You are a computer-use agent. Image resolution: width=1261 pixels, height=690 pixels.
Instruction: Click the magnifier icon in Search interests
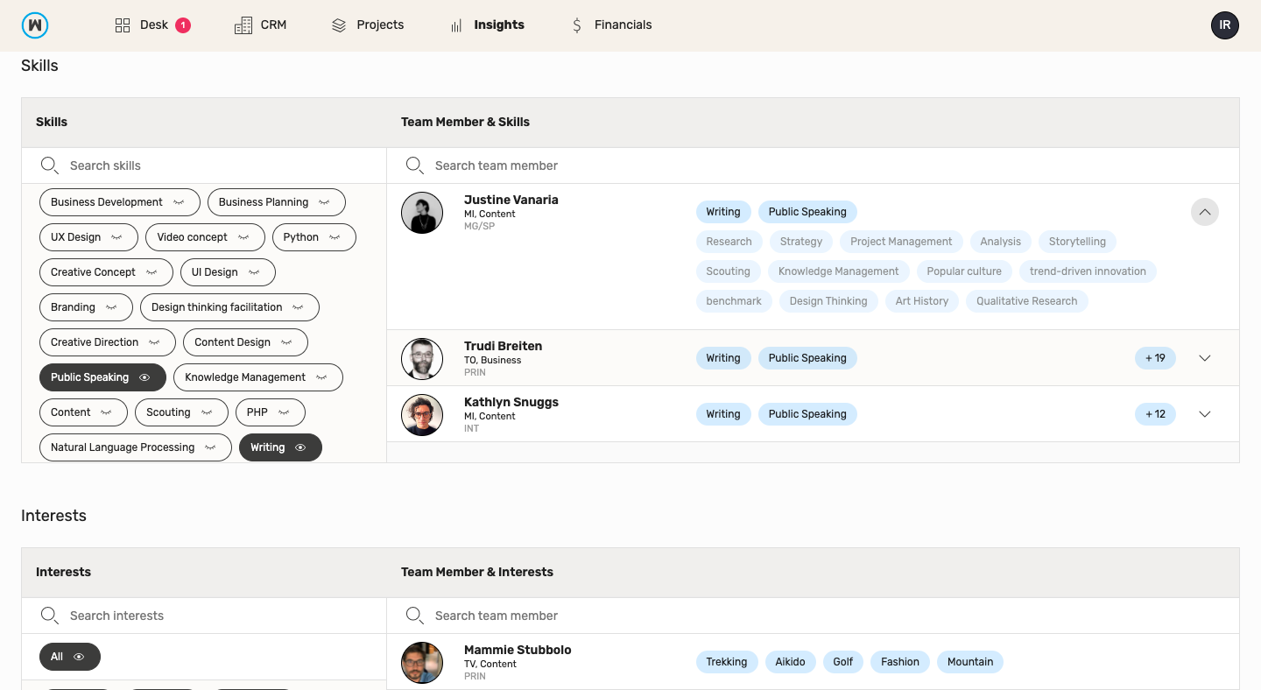(x=50, y=616)
